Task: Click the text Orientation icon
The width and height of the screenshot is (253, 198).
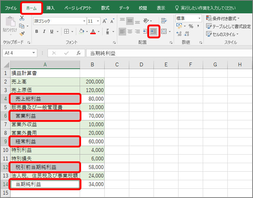Action: tap(146, 21)
